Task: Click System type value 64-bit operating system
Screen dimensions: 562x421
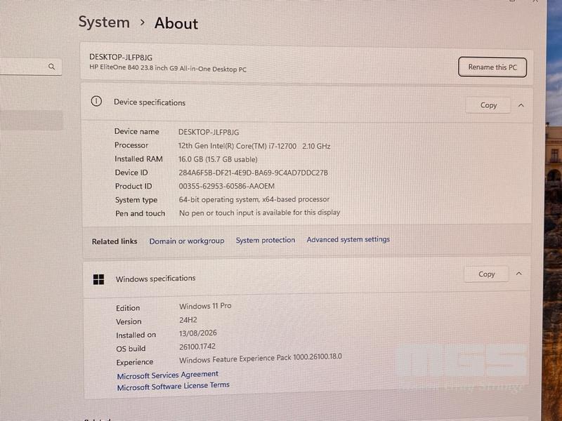Action: [254, 199]
